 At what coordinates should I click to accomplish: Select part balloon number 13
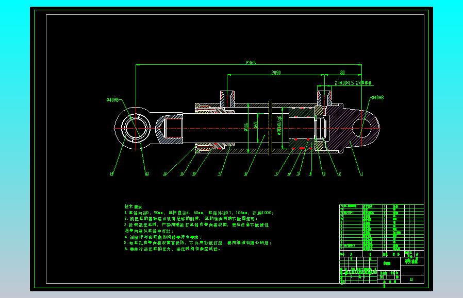click(x=147, y=174)
